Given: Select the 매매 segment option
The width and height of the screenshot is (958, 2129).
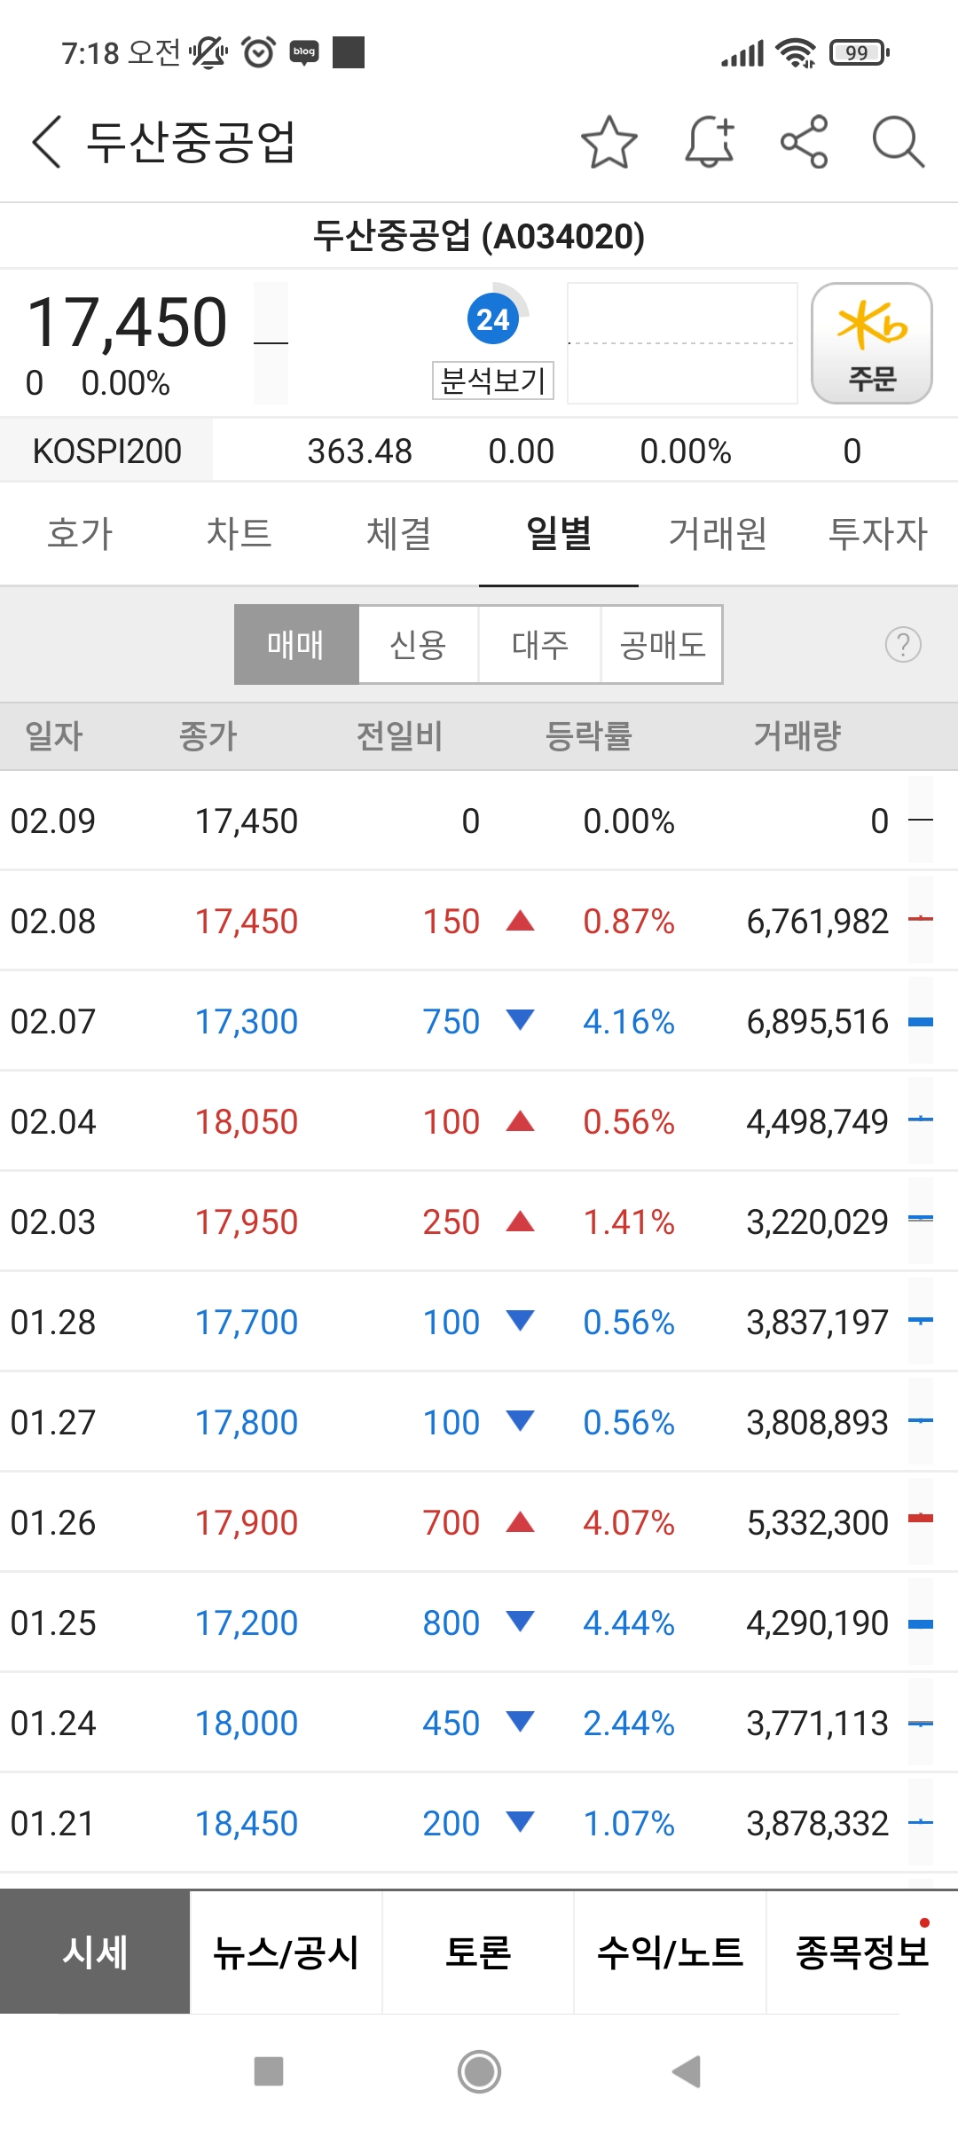Looking at the screenshot, I should click(296, 645).
